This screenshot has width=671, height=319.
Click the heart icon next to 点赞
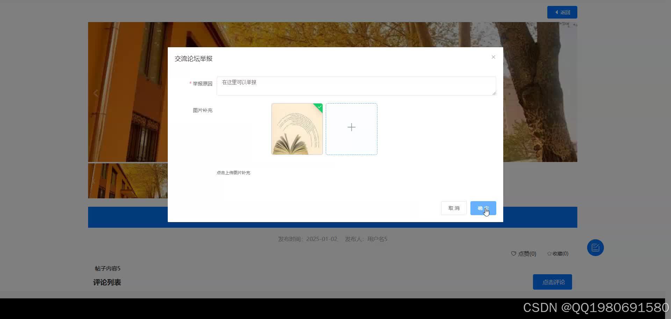pyautogui.click(x=513, y=254)
